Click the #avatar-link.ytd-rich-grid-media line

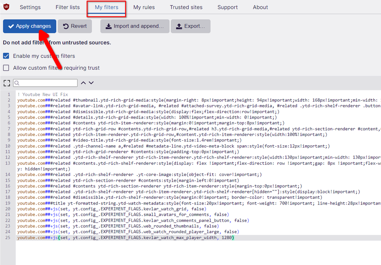(199, 106)
